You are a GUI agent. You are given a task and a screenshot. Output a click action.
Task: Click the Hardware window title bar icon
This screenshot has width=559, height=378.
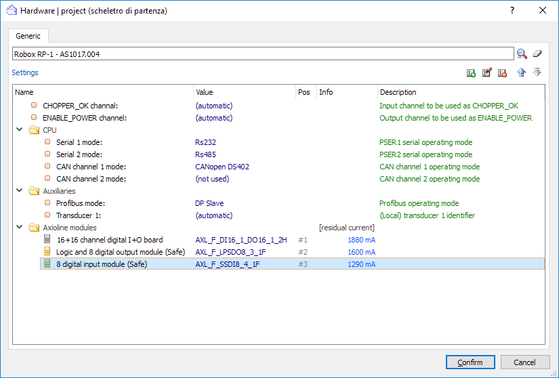[x=12, y=10]
